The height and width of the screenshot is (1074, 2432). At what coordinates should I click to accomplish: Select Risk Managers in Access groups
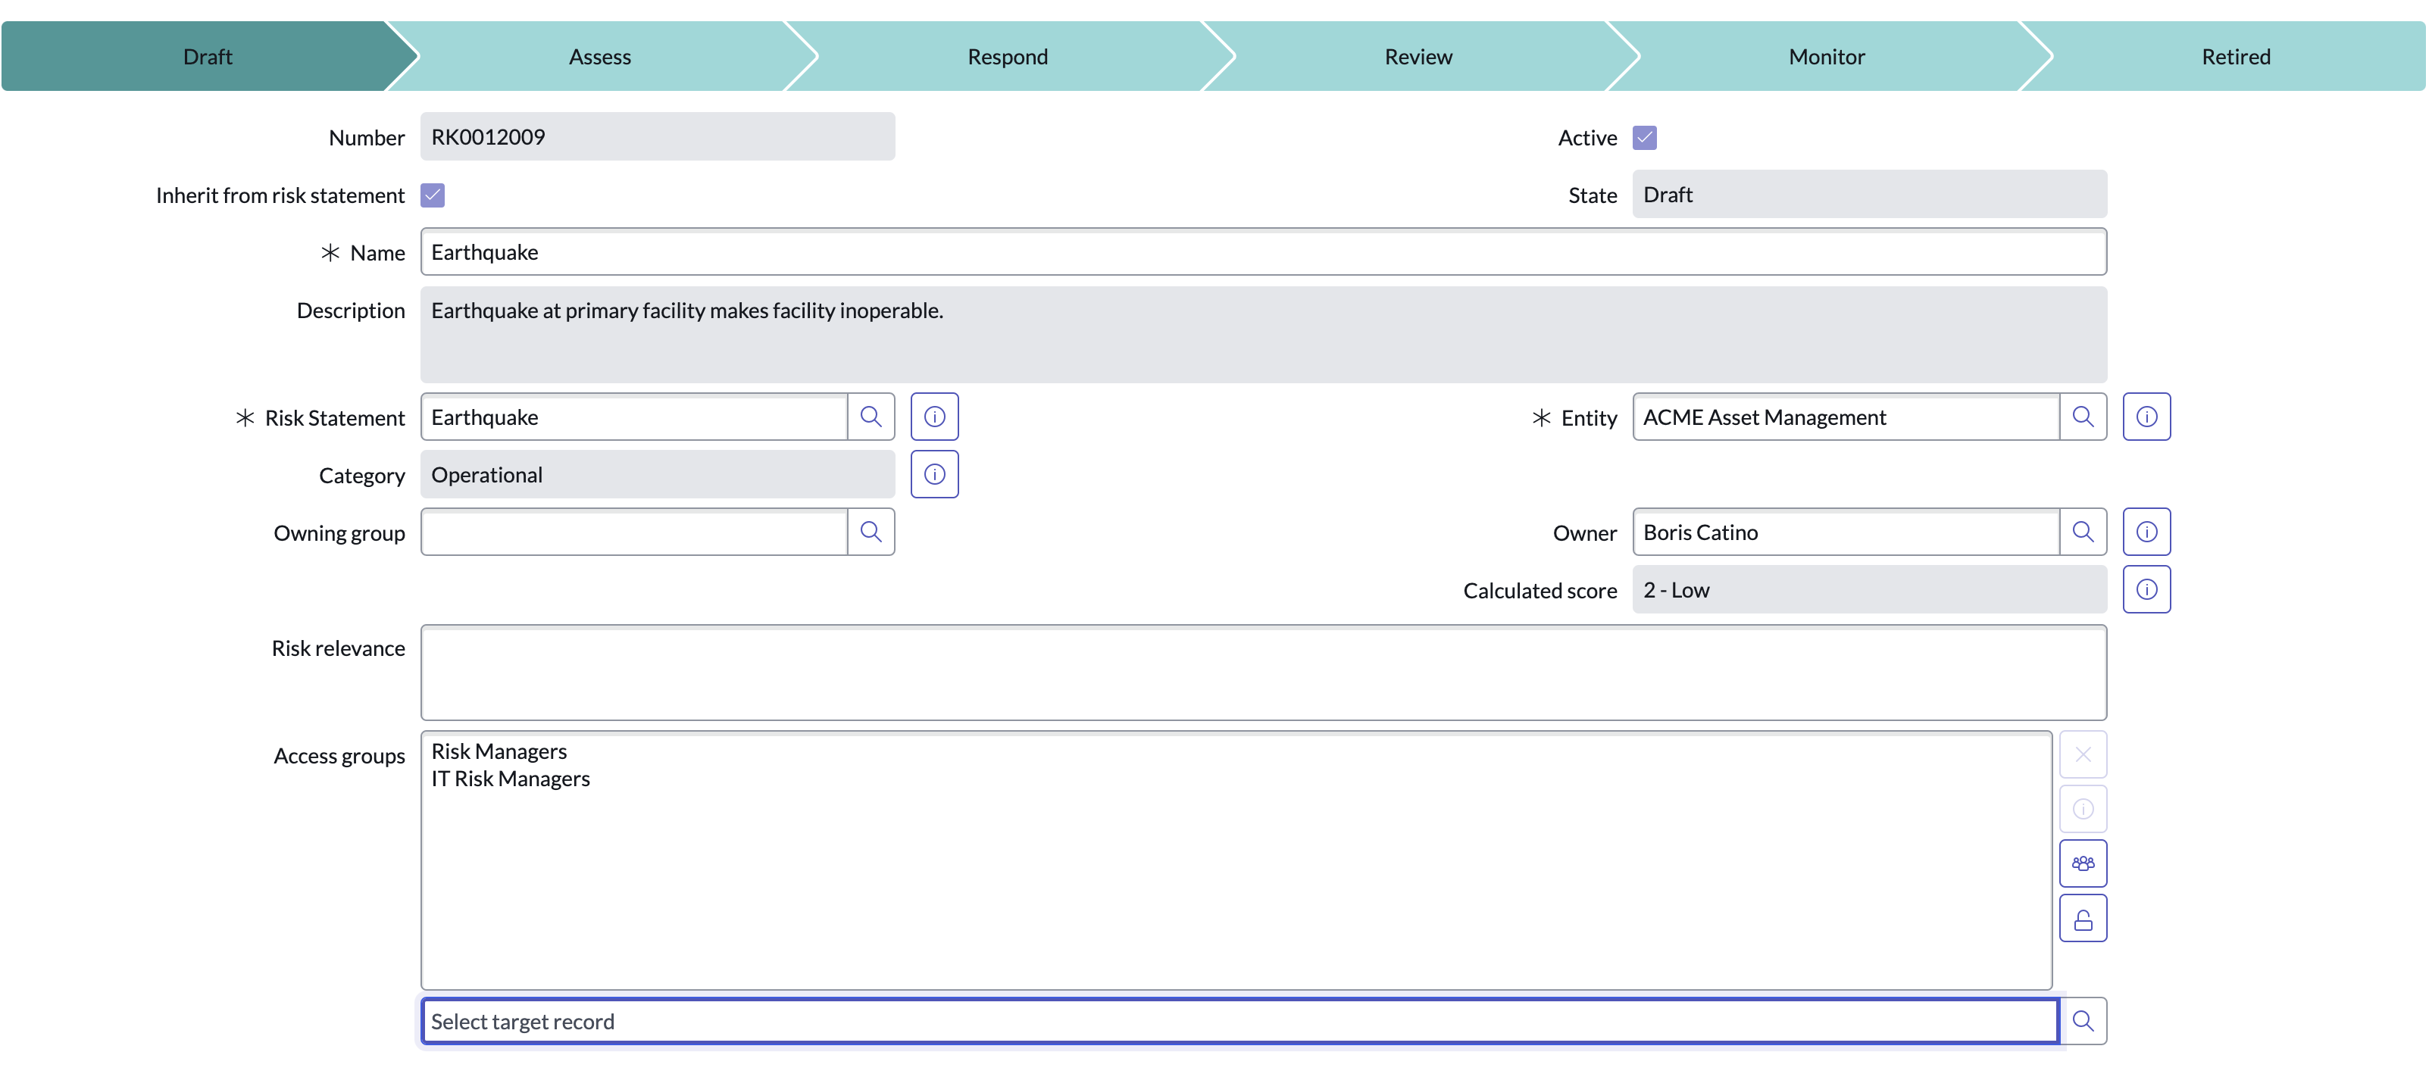pos(499,751)
